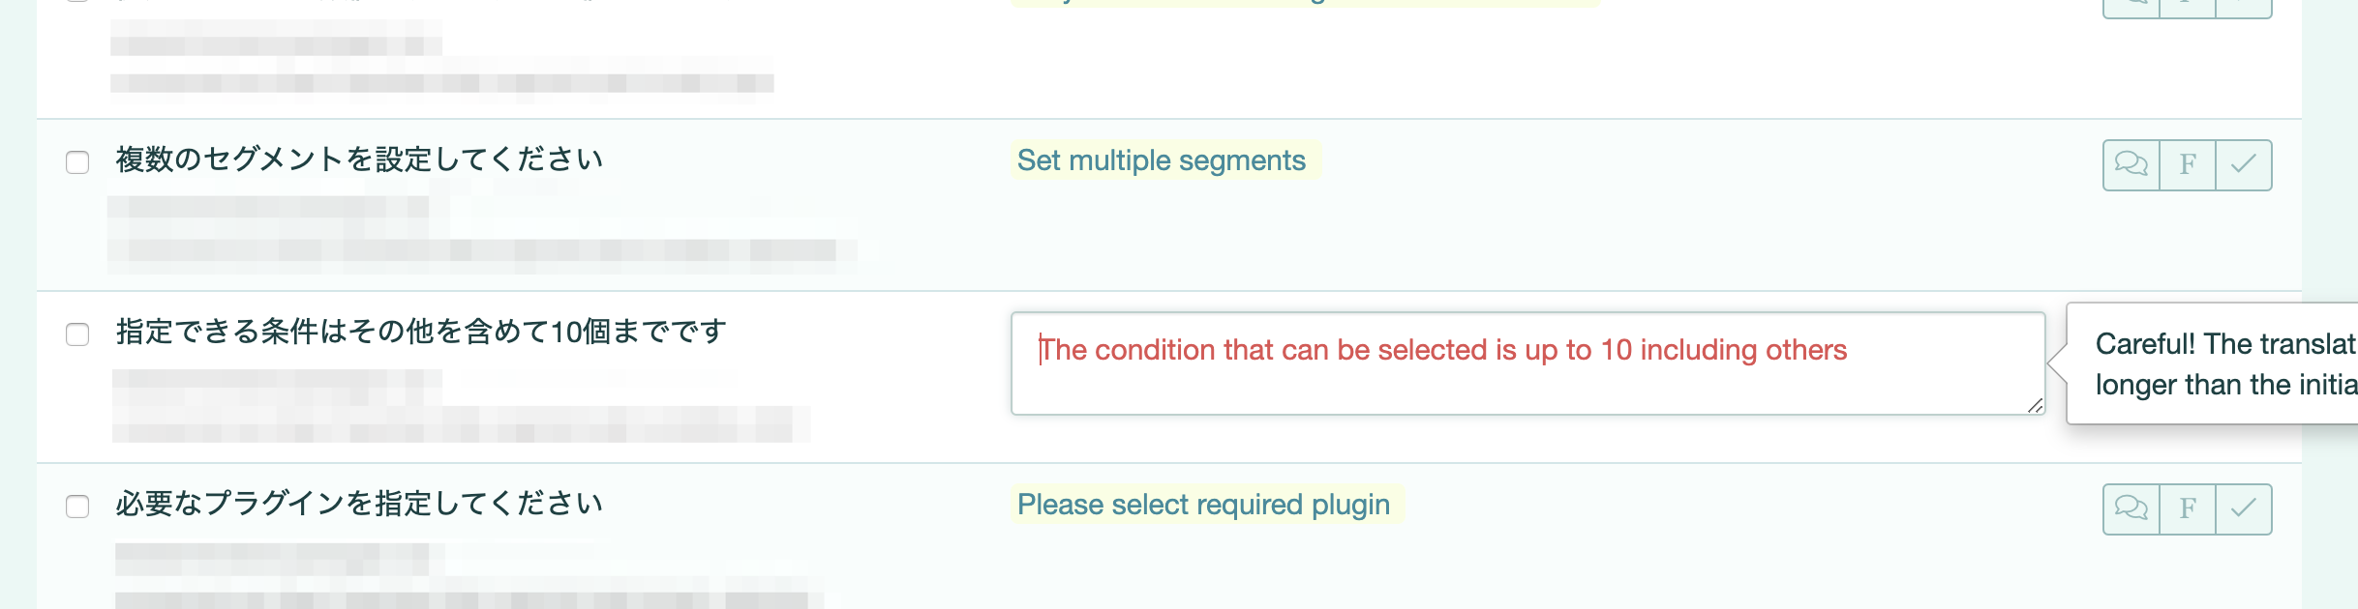This screenshot has width=2358, height=609.
Task: Select the 指定できる条件はその他を含めて10個までです row checkbox
Action: (x=77, y=334)
